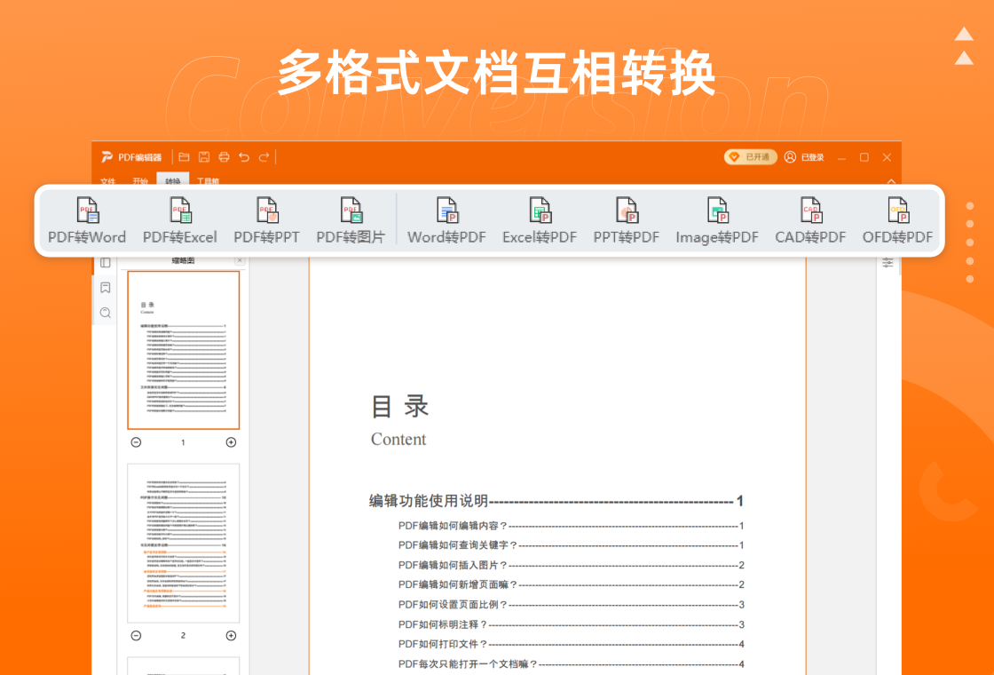Click the Excel转PDF conversion icon
994x675 pixels.
(x=540, y=220)
